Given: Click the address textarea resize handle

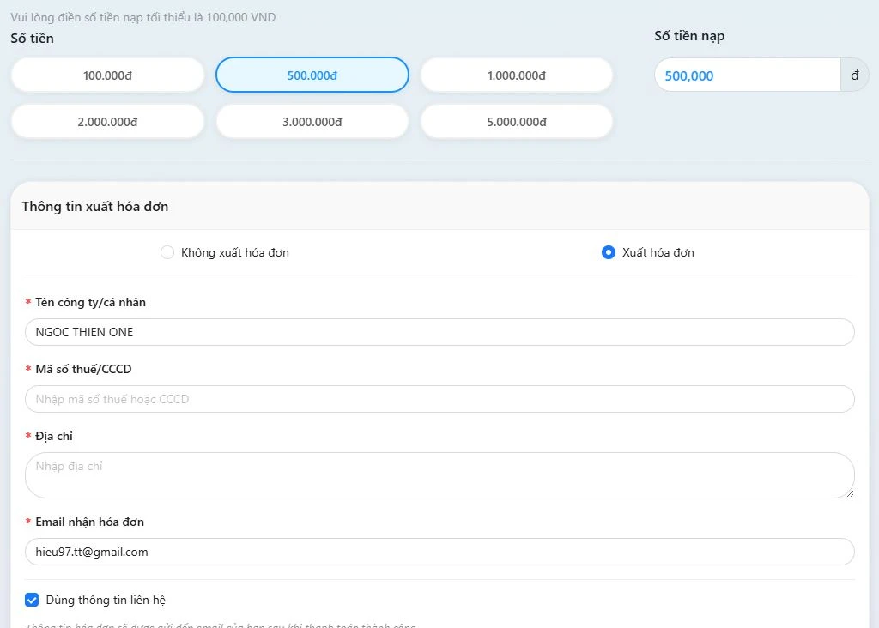Looking at the screenshot, I should tap(850, 493).
